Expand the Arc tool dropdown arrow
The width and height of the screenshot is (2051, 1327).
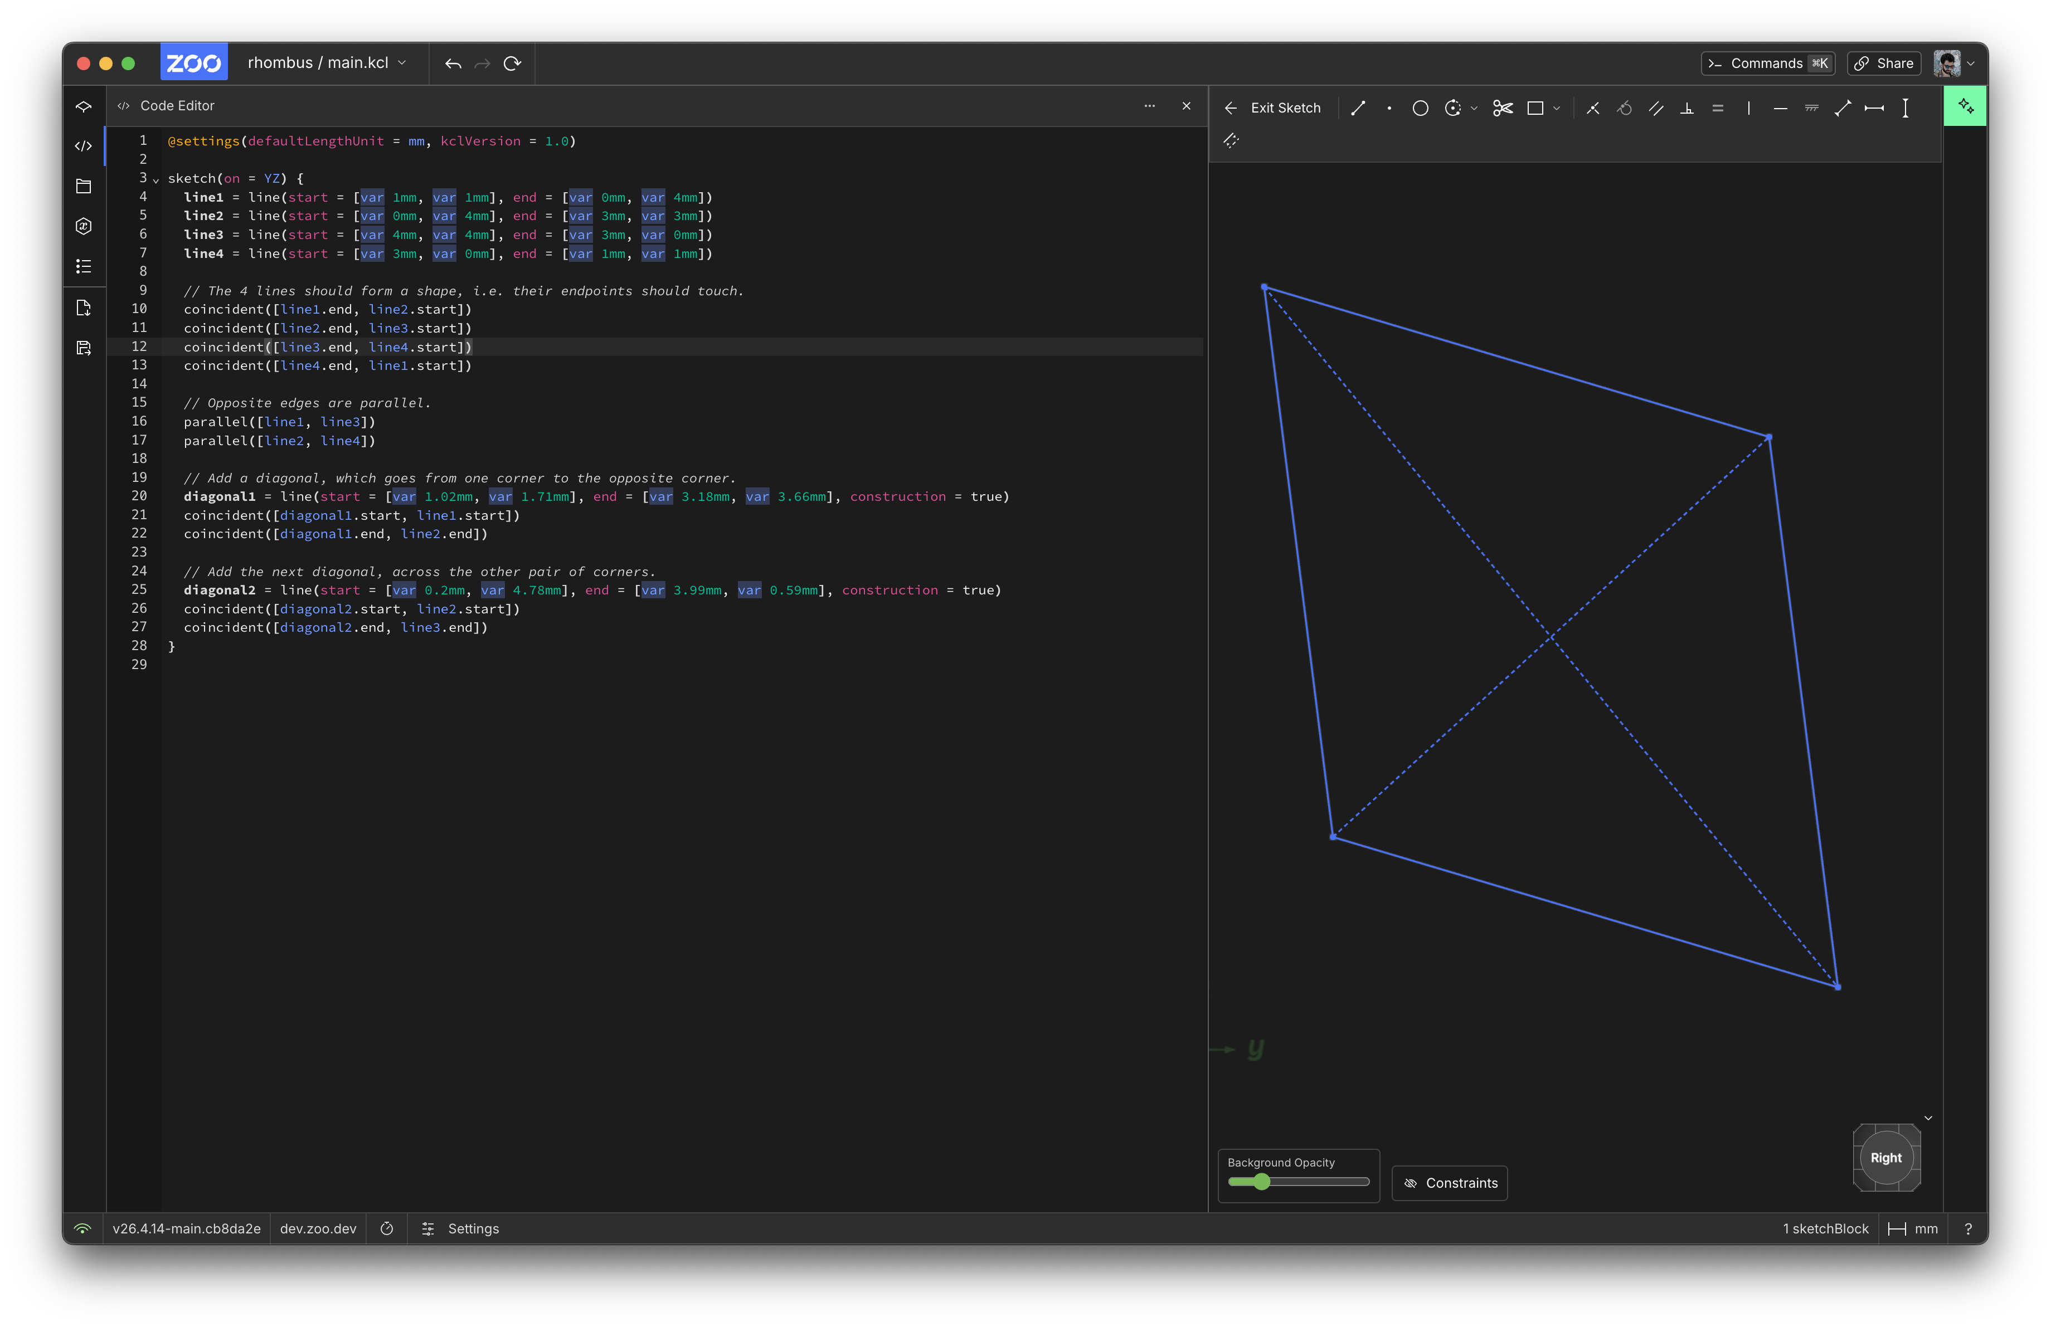coord(1474,108)
